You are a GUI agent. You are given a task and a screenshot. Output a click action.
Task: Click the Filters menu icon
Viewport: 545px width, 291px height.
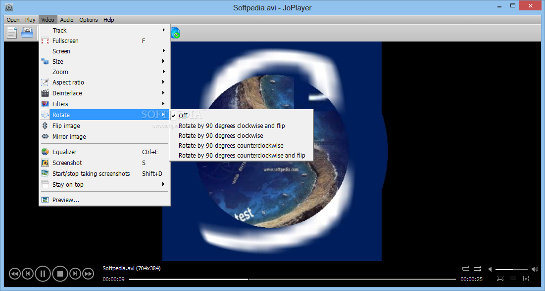(x=45, y=104)
